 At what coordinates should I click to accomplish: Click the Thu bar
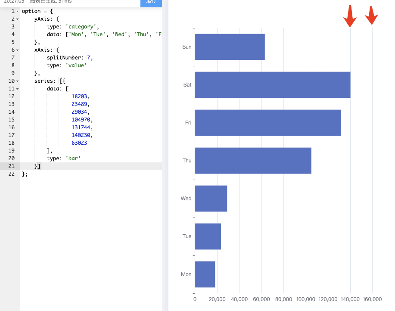click(x=252, y=161)
